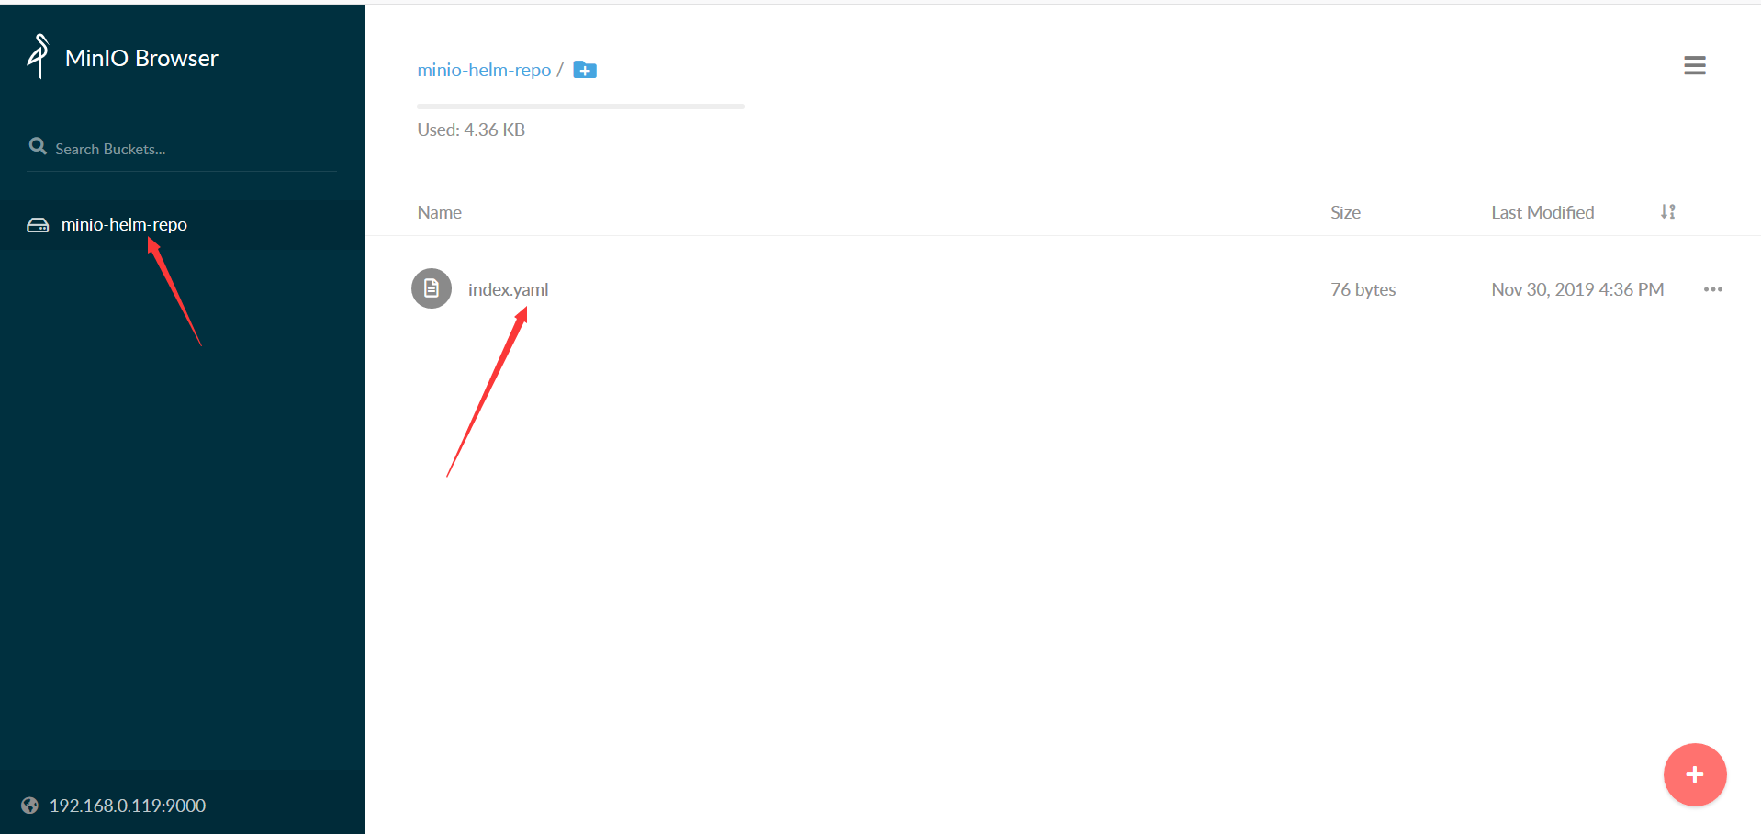The height and width of the screenshot is (834, 1761).
Task: Open actions menu for index.yaml
Action: (1712, 289)
